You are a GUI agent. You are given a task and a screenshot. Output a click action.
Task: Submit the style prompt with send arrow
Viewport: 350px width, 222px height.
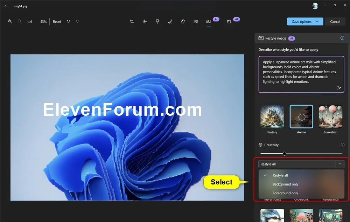click(339, 88)
